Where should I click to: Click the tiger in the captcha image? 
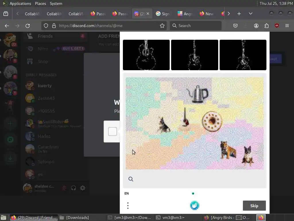(x=228, y=150)
